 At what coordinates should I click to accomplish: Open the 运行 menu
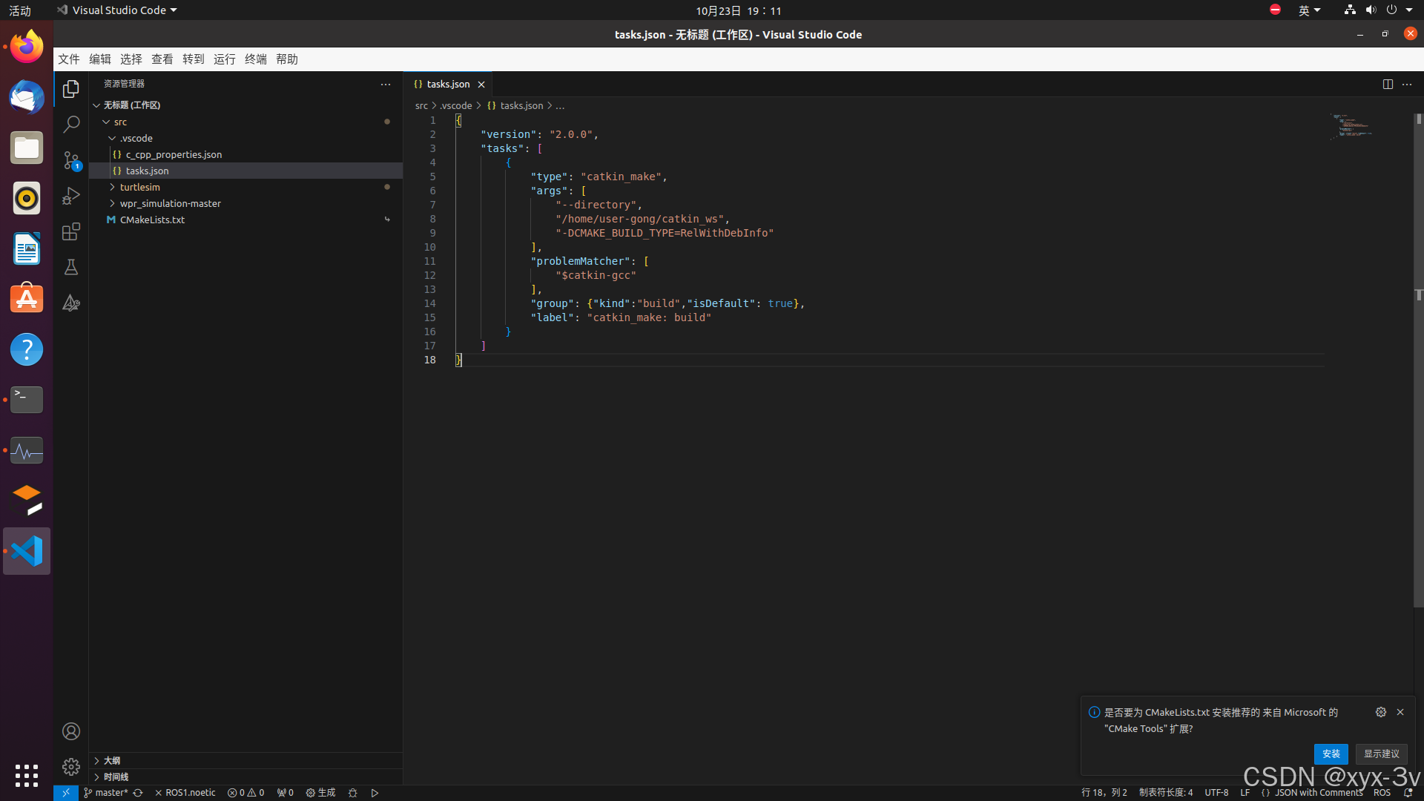pyautogui.click(x=225, y=59)
